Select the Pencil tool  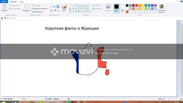[51, 7]
